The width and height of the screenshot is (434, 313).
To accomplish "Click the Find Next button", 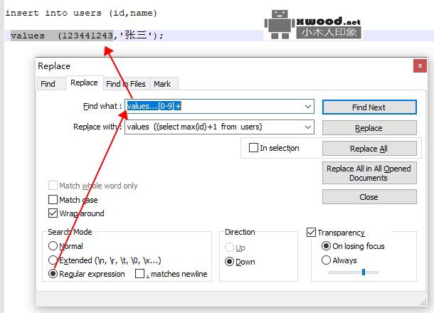I will pyautogui.click(x=369, y=107).
